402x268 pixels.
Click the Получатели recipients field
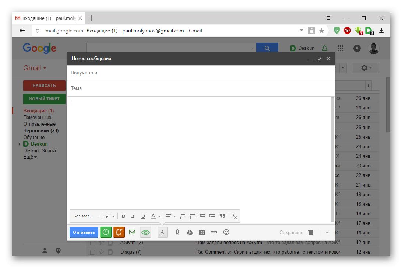pos(201,73)
